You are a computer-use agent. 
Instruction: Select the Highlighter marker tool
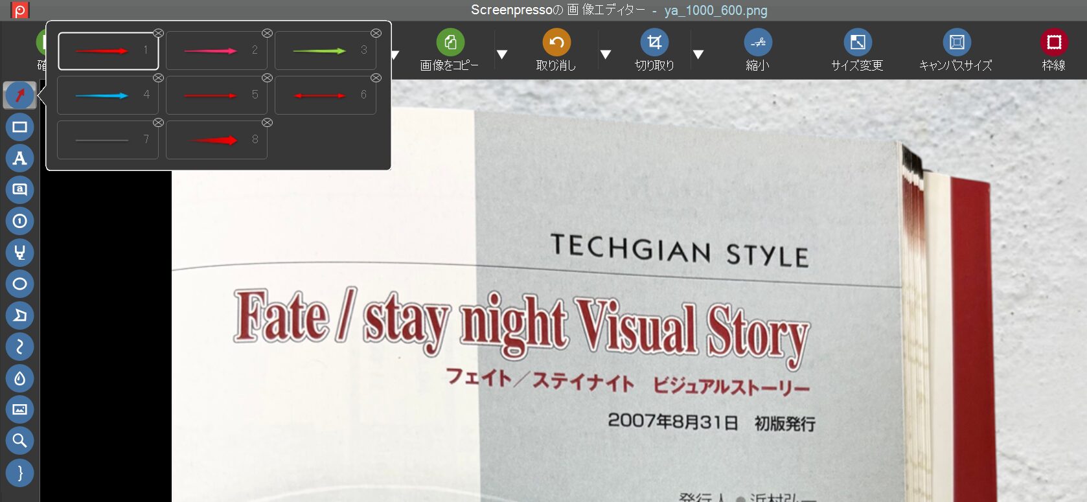point(20,253)
